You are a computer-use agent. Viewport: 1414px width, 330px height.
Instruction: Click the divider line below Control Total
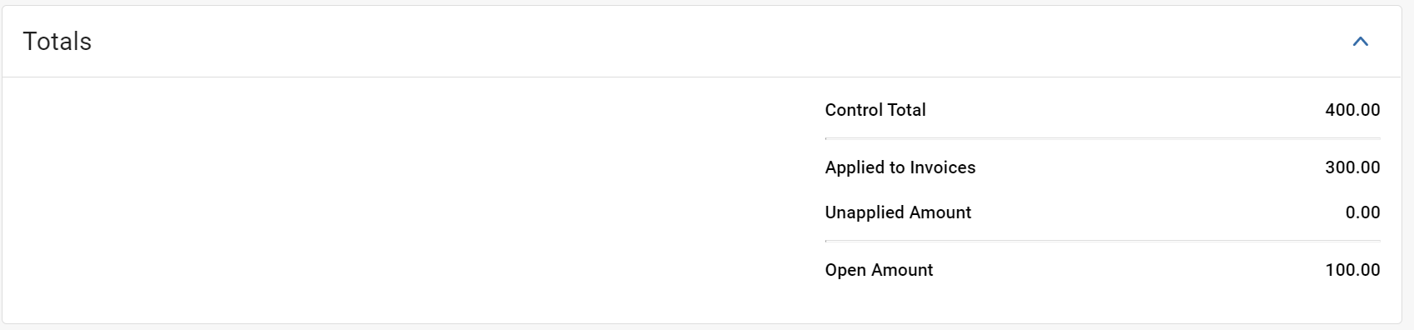point(1102,138)
